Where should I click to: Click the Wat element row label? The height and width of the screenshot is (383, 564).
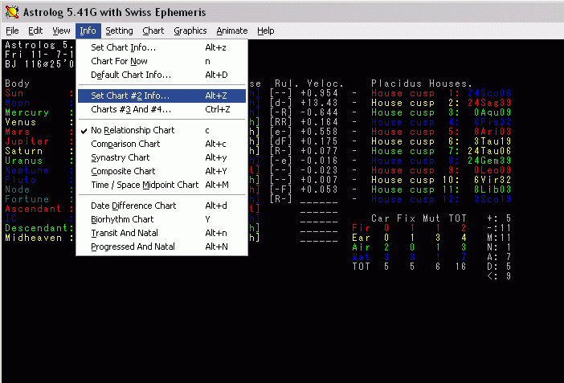pyautogui.click(x=361, y=257)
